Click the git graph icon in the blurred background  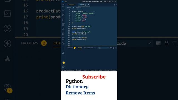point(8,29)
